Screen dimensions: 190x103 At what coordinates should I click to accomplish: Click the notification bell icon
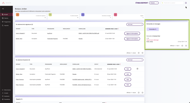(186, 3)
